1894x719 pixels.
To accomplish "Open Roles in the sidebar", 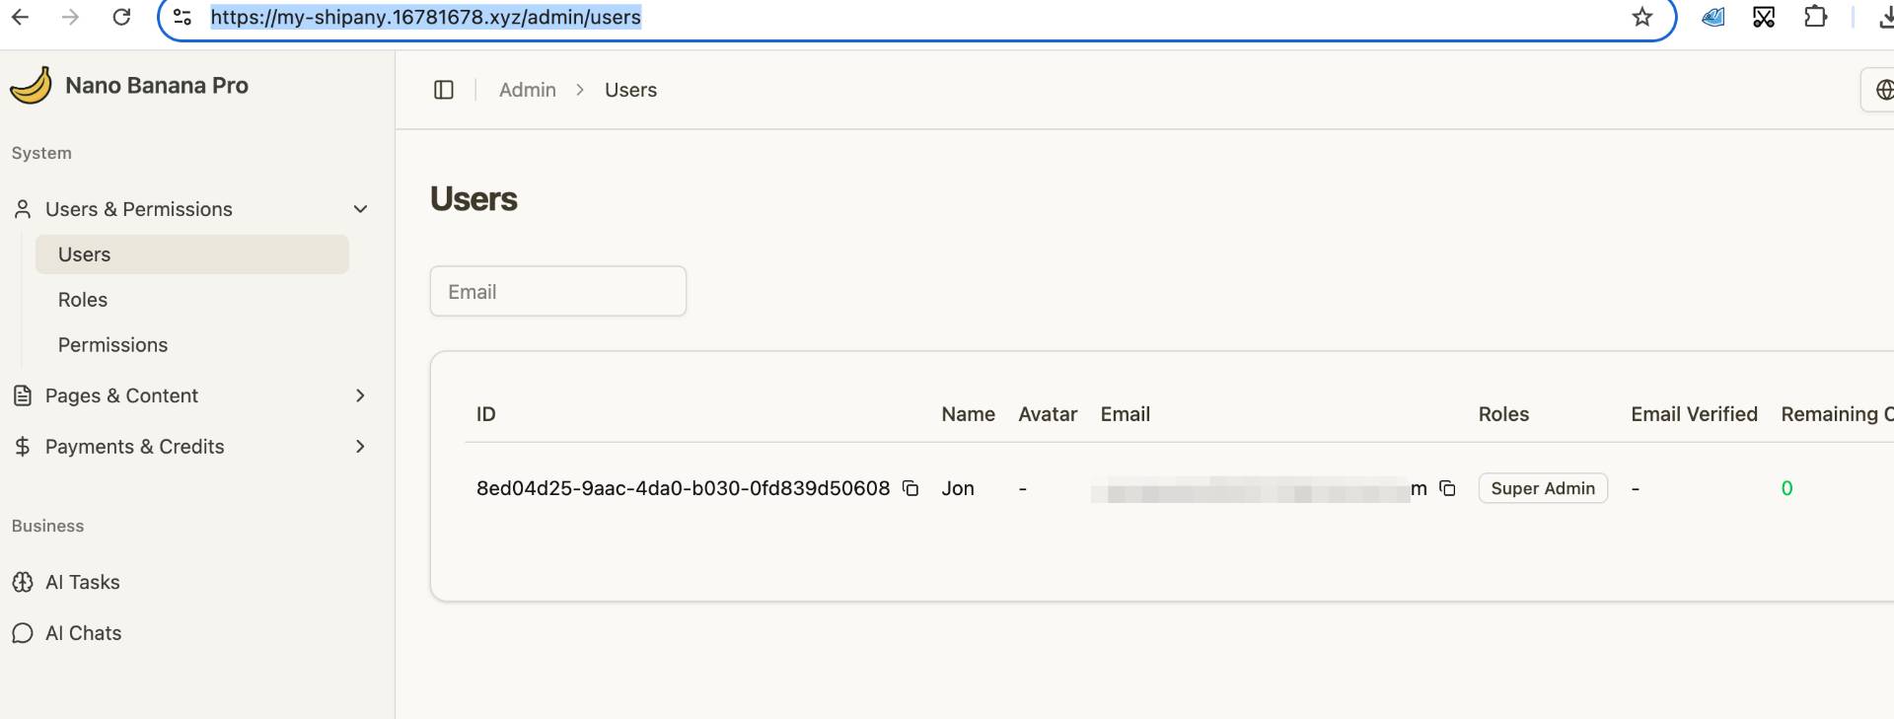I will click(83, 300).
